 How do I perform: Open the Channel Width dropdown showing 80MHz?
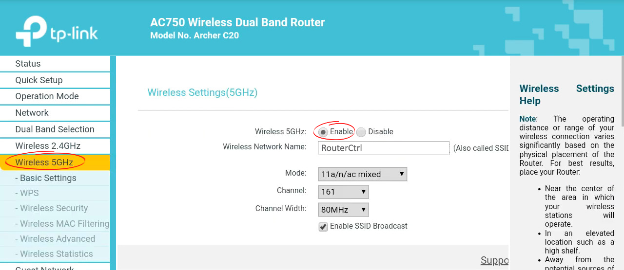pyautogui.click(x=343, y=210)
